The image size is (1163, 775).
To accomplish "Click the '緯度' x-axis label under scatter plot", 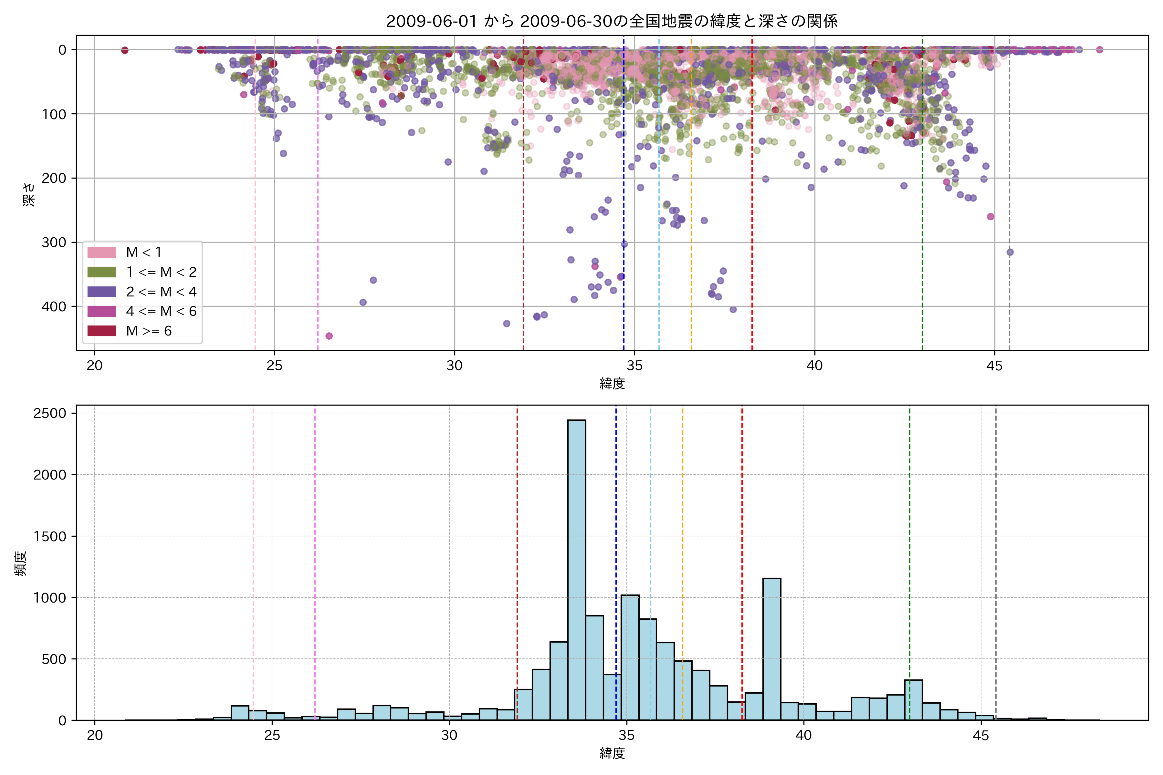I will [612, 383].
